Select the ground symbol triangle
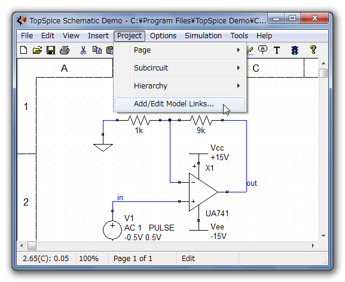Screen dimensions: 345x282 click(x=103, y=148)
